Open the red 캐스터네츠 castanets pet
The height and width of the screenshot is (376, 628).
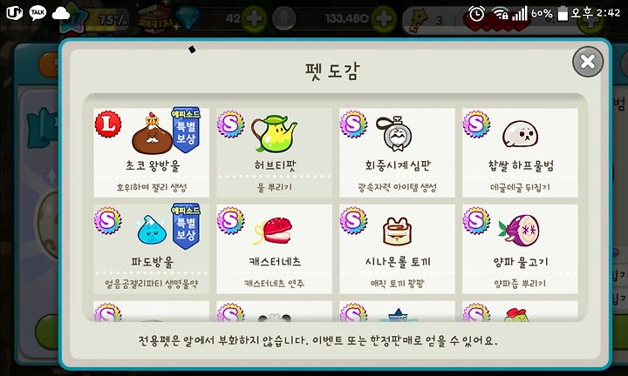click(x=275, y=249)
